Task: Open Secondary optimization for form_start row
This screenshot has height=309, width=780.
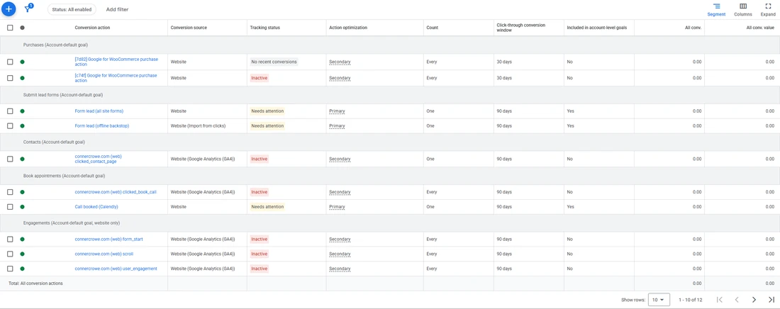Action: click(x=340, y=240)
